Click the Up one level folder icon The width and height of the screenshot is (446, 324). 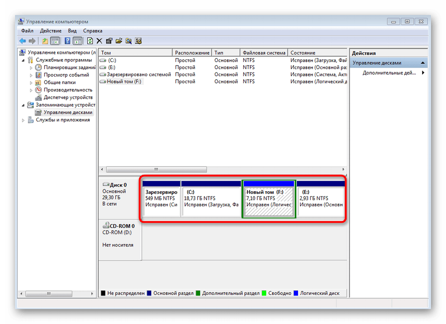(45, 41)
